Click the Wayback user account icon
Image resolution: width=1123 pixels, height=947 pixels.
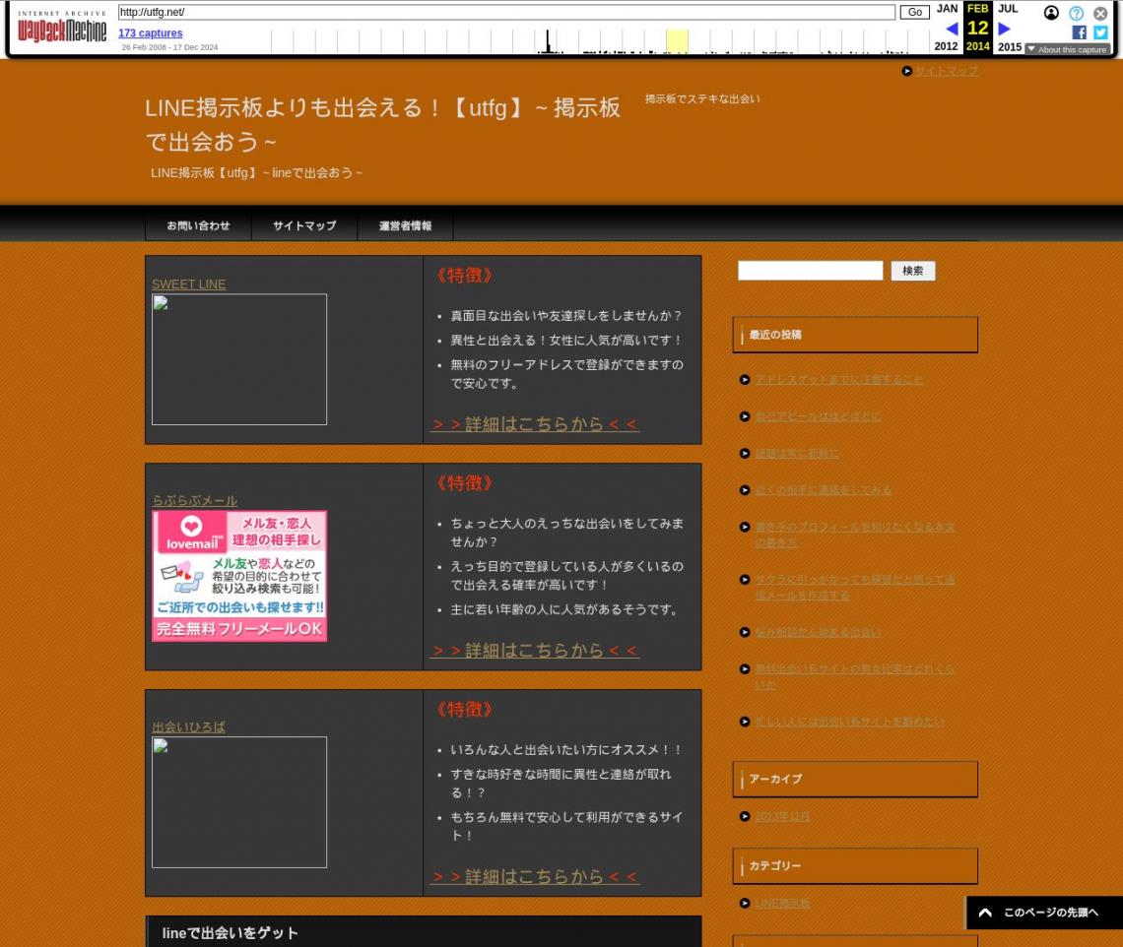click(1051, 13)
